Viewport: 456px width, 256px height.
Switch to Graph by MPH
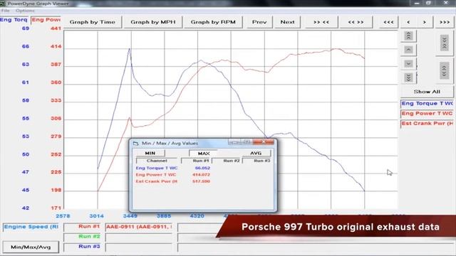(x=153, y=22)
